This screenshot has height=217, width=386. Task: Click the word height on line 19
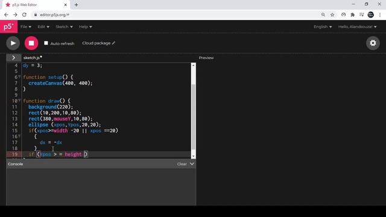point(73,154)
